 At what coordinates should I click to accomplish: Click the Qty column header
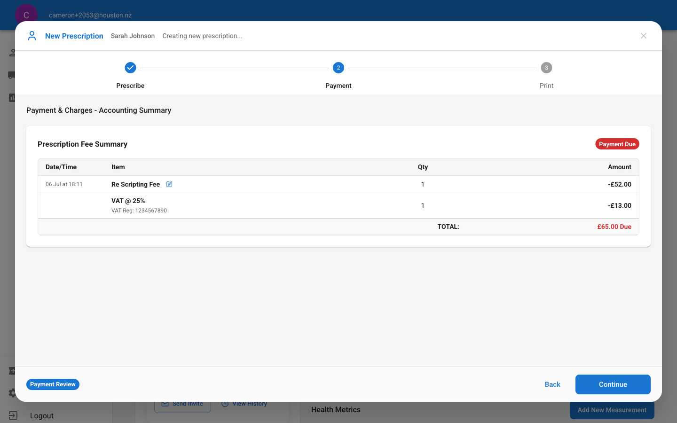(x=423, y=167)
